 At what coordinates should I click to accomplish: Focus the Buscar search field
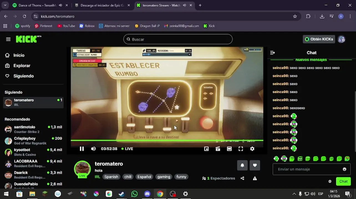point(178,39)
